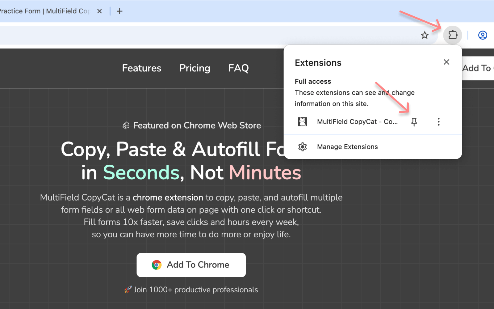Open three-dot options for MultiField CopyCat
The height and width of the screenshot is (309, 494).
tap(438, 122)
